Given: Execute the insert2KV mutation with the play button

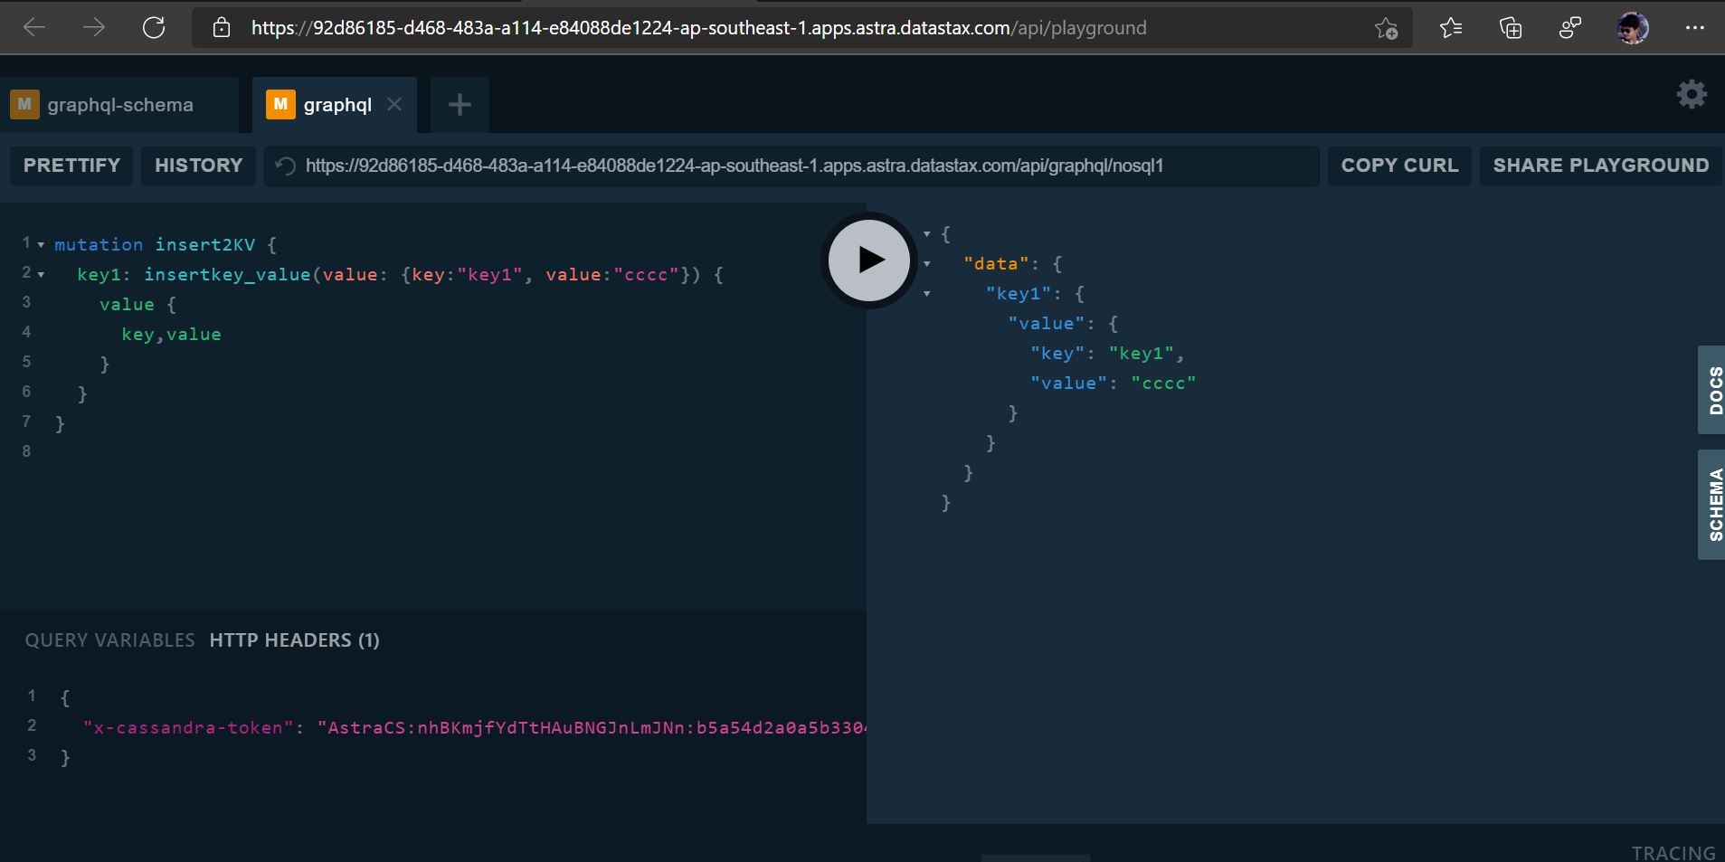Looking at the screenshot, I should [x=867, y=260].
